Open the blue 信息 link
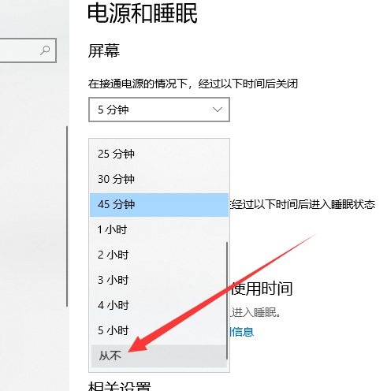Image resolution: width=387 pixels, height=391 pixels. [x=242, y=332]
